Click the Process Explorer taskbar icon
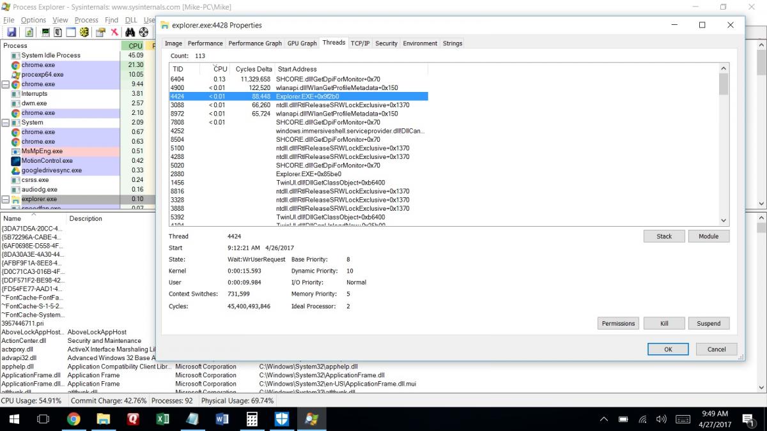 311,420
